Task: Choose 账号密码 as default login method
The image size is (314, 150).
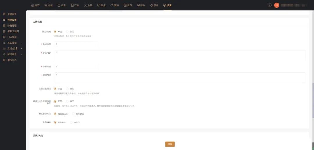Action: 73,114
